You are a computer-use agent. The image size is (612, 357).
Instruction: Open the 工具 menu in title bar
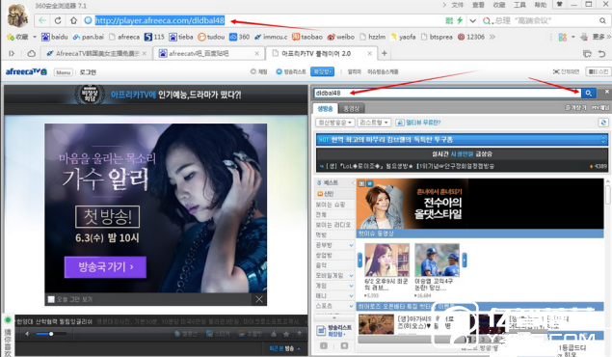[x=519, y=5]
